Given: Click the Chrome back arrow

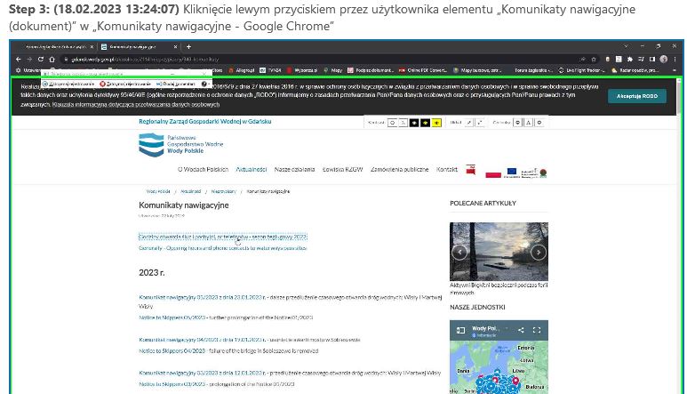Looking at the screenshot, I should tap(19, 59).
